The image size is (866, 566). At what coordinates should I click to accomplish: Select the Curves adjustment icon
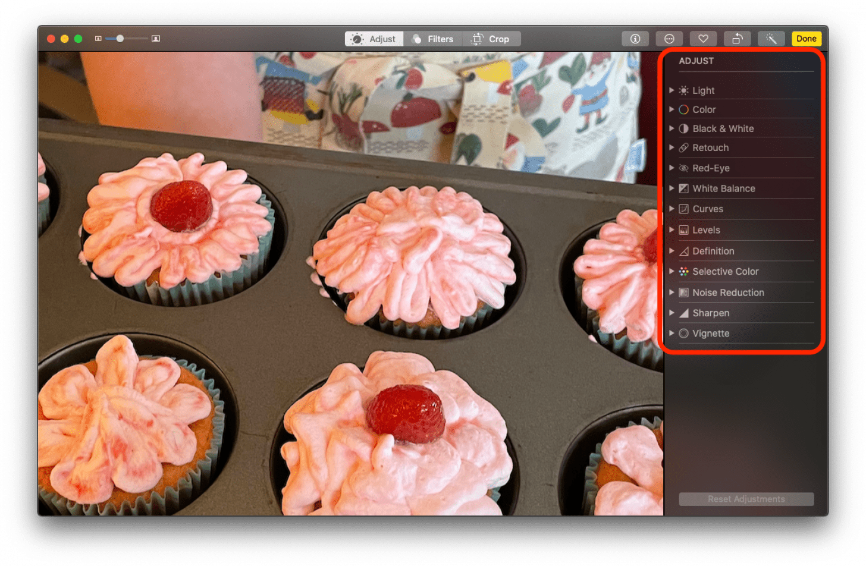click(683, 208)
